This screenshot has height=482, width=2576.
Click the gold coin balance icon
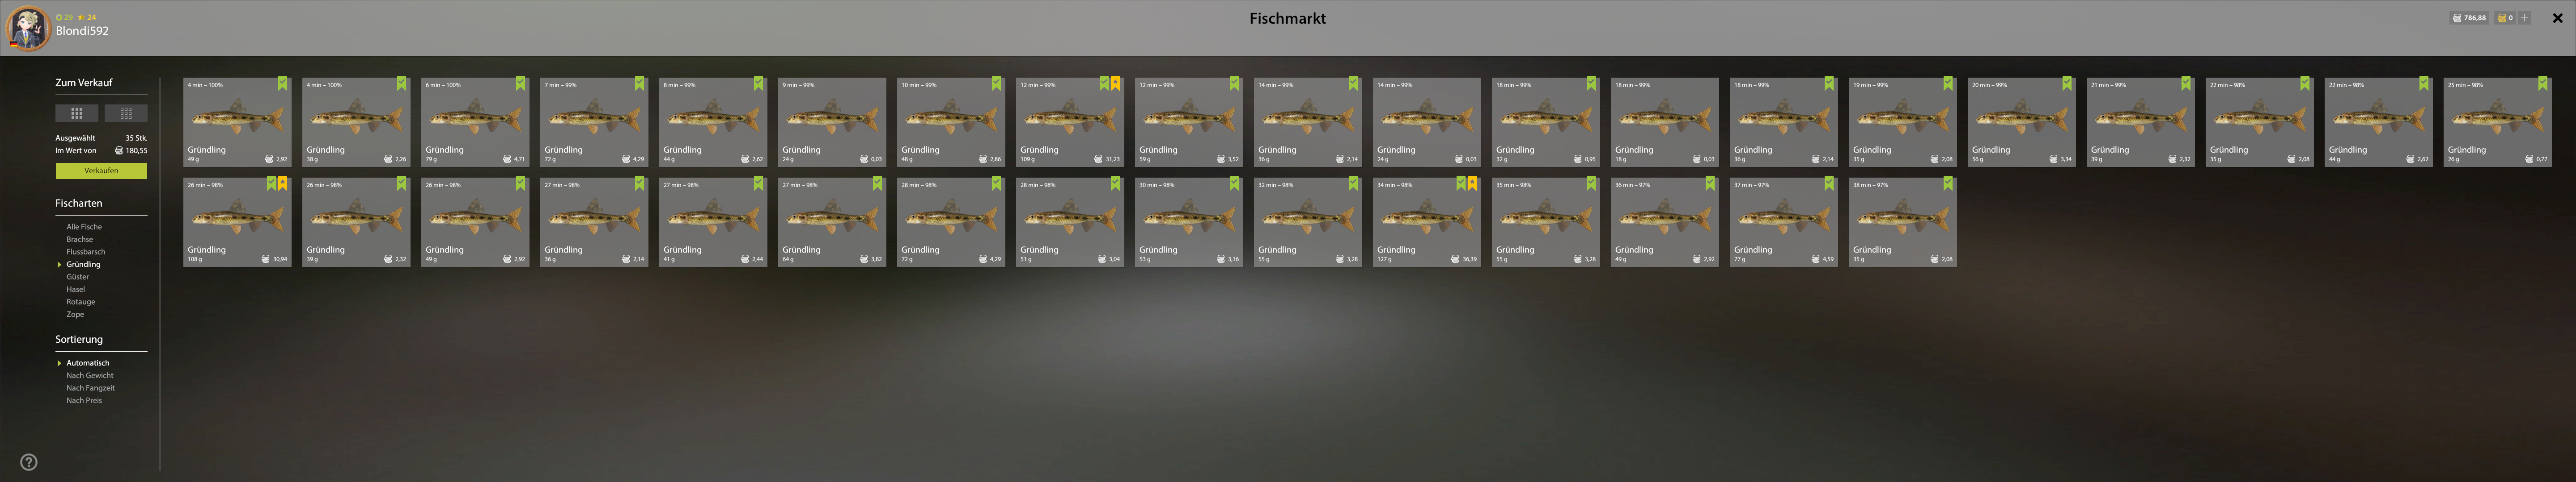2503,18
